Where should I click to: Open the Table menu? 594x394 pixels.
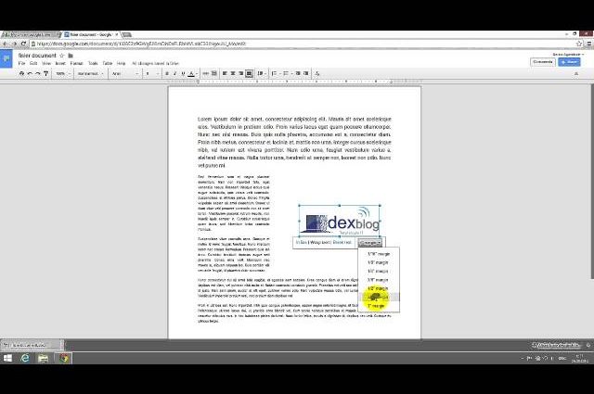(x=108, y=63)
